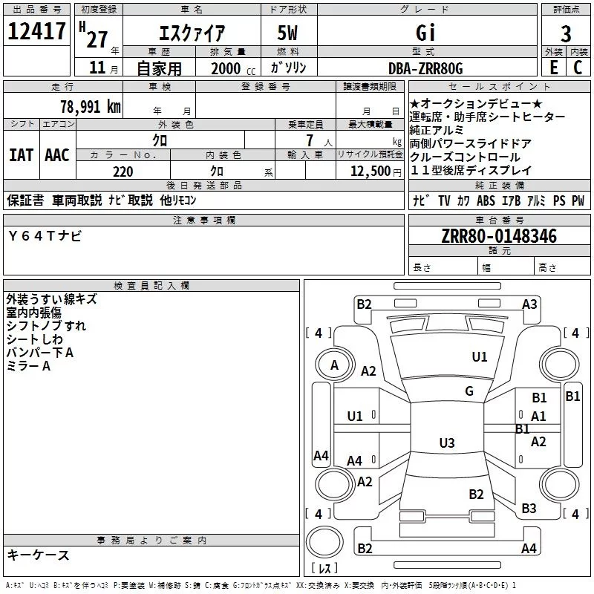The height and width of the screenshot is (594, 594).
Task: Click the A3 damage code at the diagram corner
Action: click(529, 304)
